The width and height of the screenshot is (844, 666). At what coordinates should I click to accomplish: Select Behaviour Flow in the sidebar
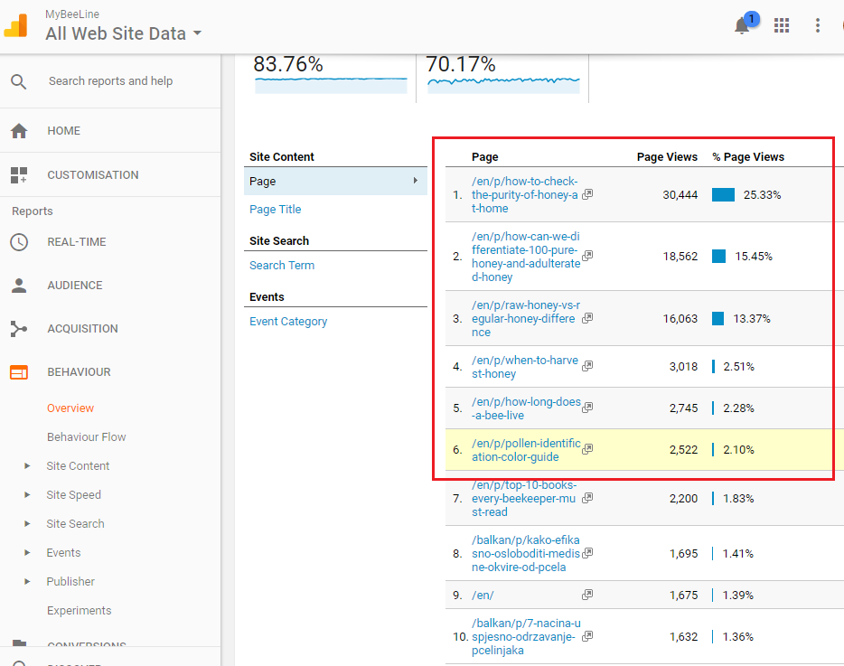pos(87,437)
